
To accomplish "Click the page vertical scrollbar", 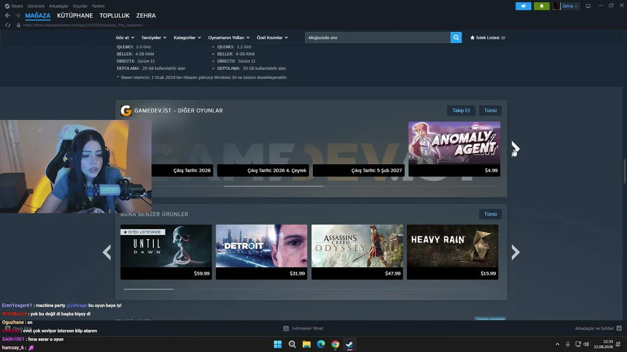I will (x=624, y=171).
